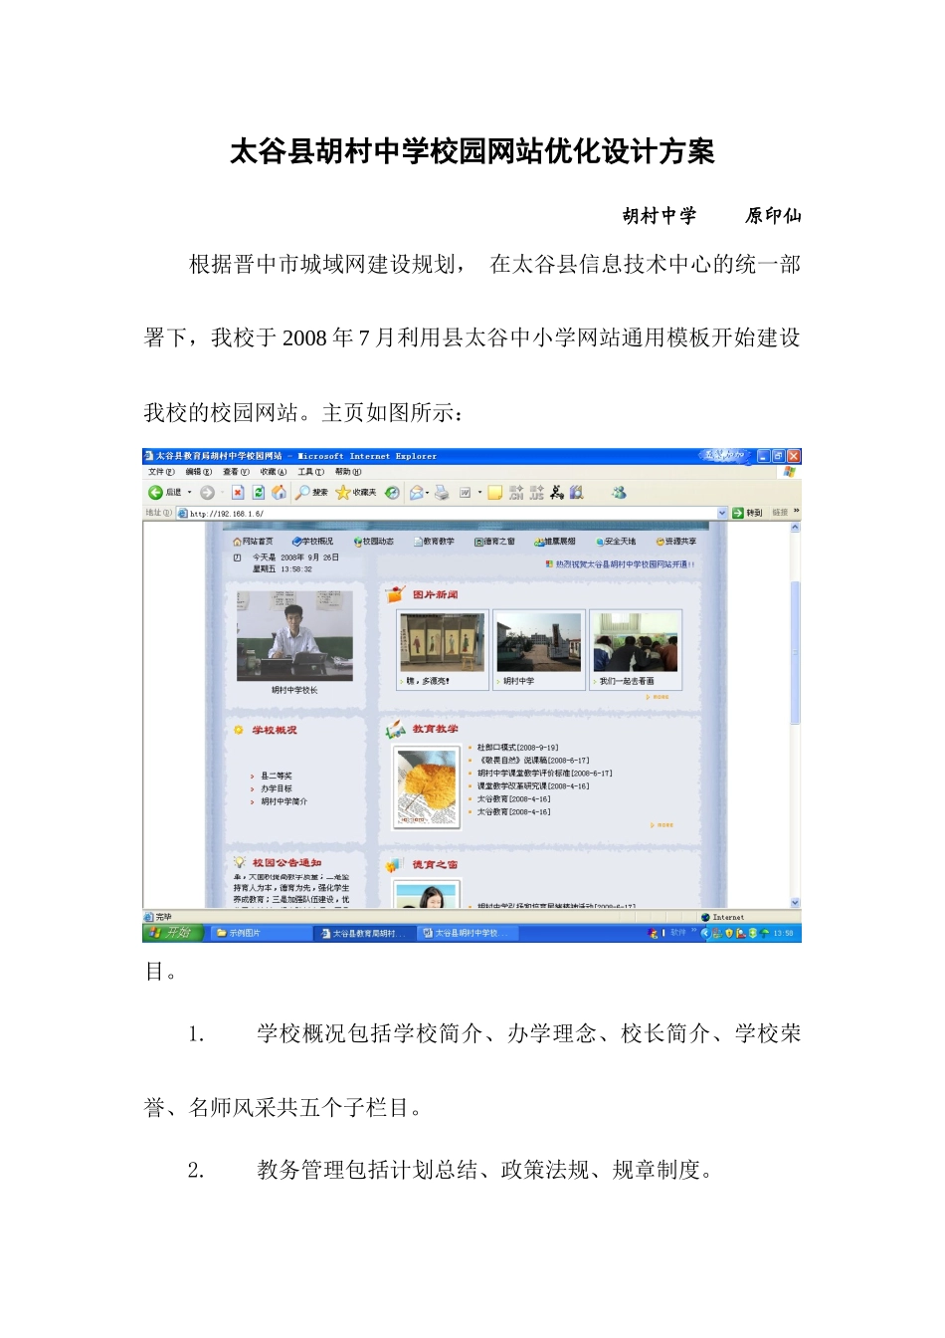Viewport: 945px width, 1338px height.
Task: Click the Home house icon in the toolbar
Action: [279, 493]
